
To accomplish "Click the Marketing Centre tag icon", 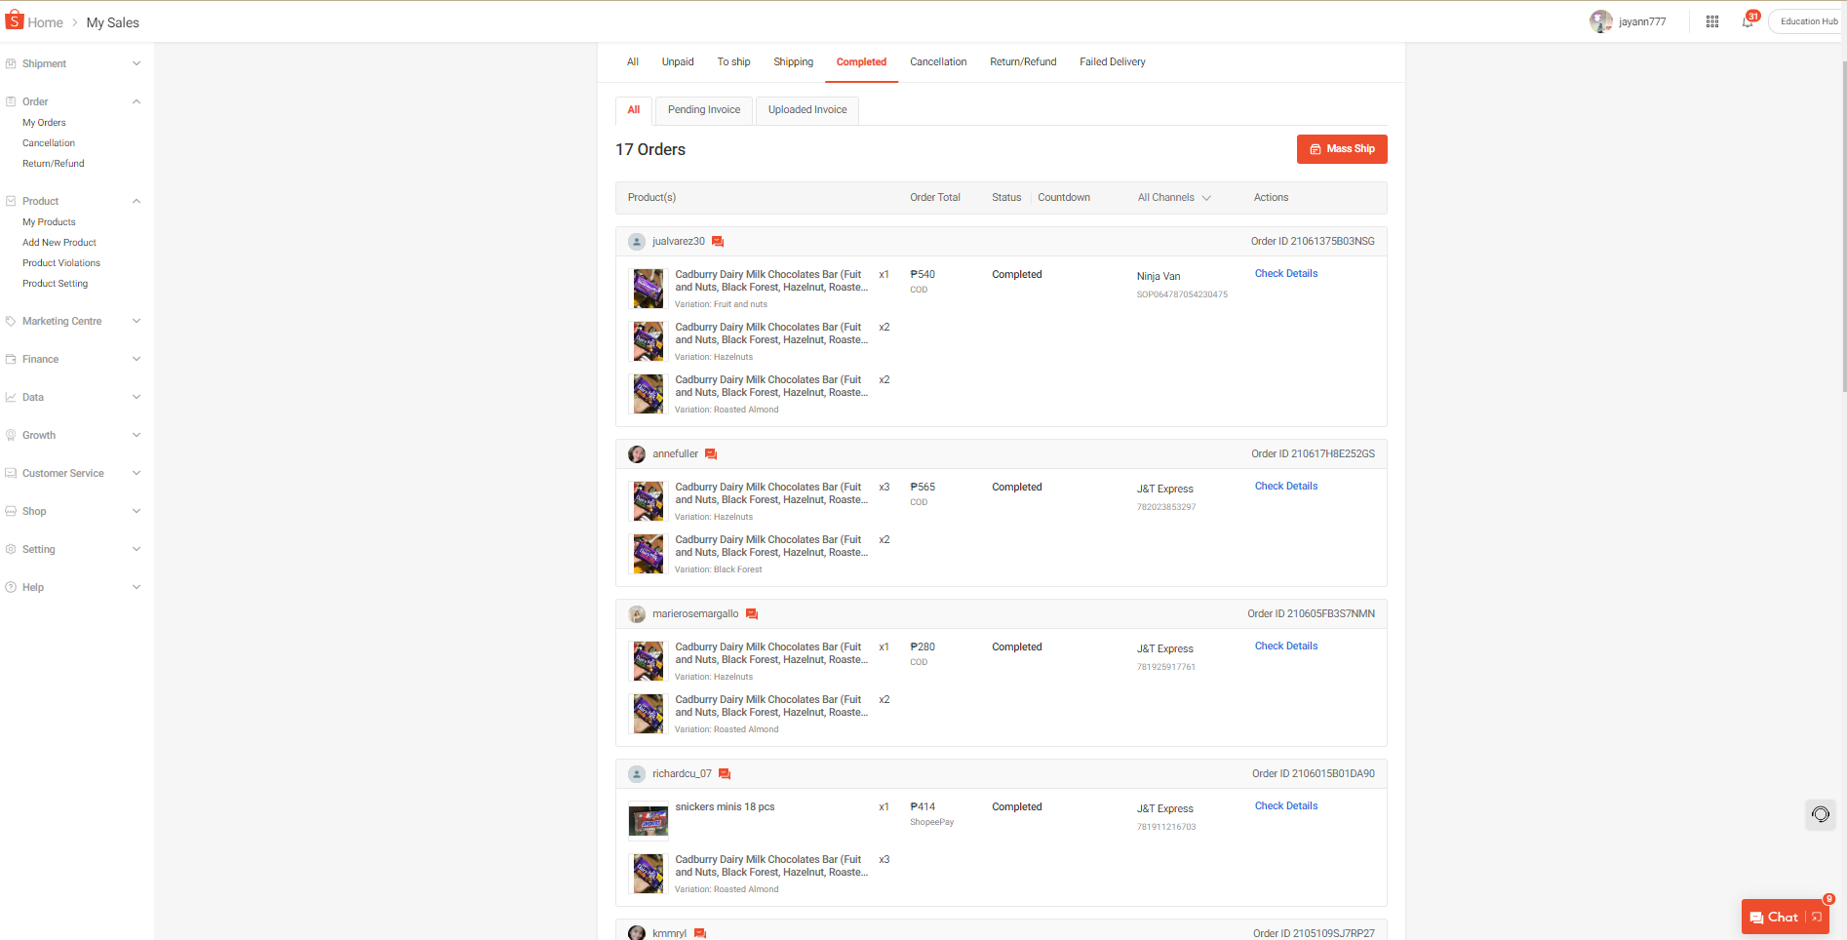I will point(11,322).
